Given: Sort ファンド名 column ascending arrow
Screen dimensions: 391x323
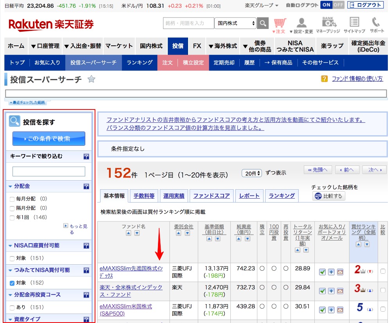Looking at the screenshot, I should pos(128,233).
